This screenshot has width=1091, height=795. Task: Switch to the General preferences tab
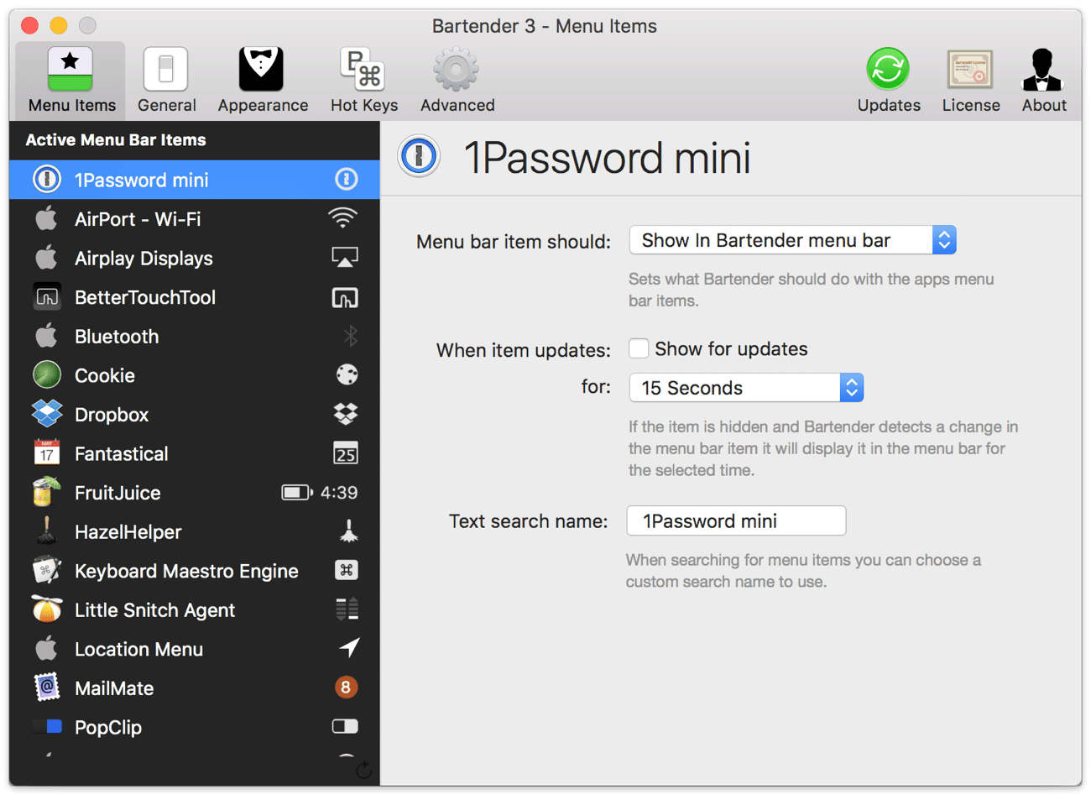pyautogui.click(x=166, y=81)
